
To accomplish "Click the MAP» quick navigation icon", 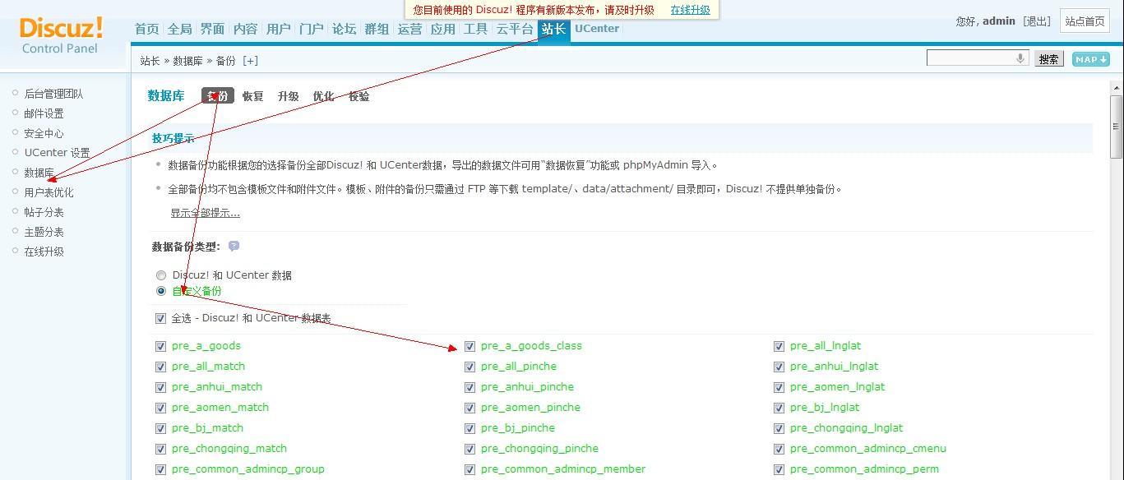I will 1090,58.
